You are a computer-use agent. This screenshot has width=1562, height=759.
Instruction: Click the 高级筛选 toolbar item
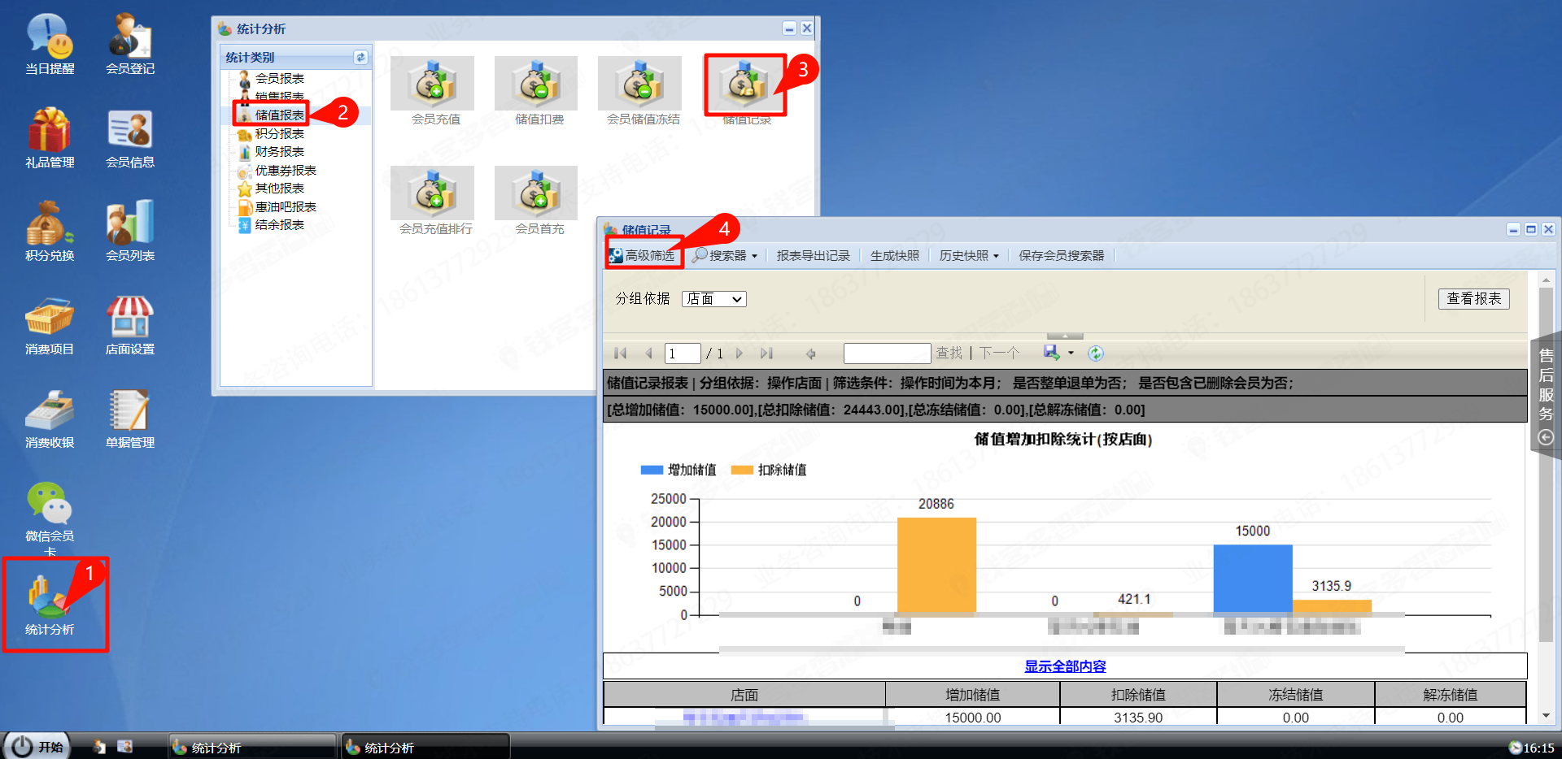point(643,256)
